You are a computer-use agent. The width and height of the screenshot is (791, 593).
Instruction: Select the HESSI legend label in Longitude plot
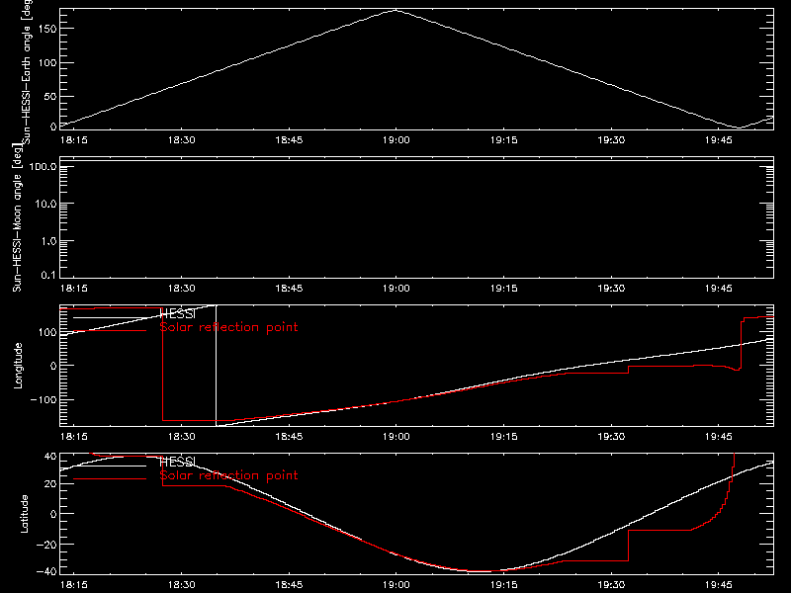177,314
